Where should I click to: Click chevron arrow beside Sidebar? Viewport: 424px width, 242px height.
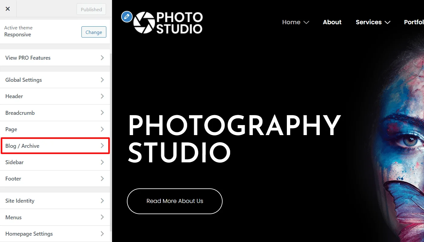(102, 162)
